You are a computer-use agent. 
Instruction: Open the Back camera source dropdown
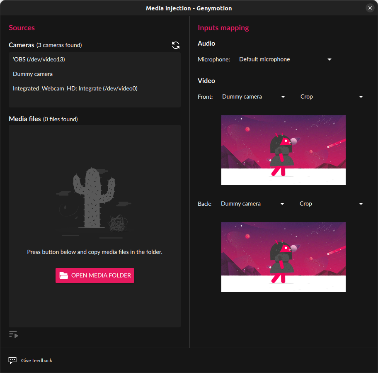pyautogui.click(x=252, y=204)
